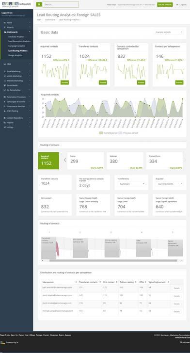Click Preview on the Acquired contacts card
190x353 pixels.
pyautogui.click(x=64, y=82)
